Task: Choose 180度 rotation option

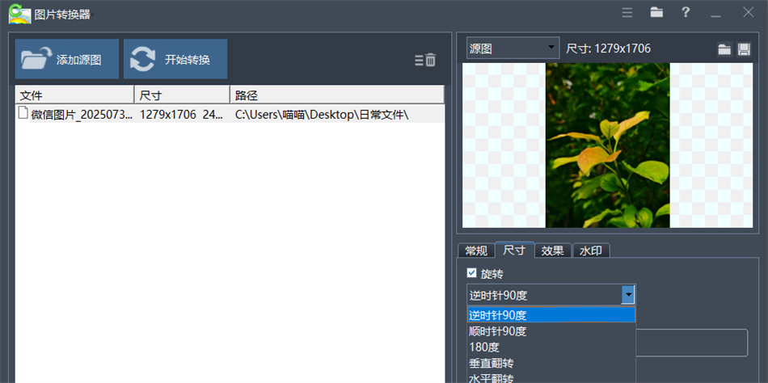Action: click(485, 347)
